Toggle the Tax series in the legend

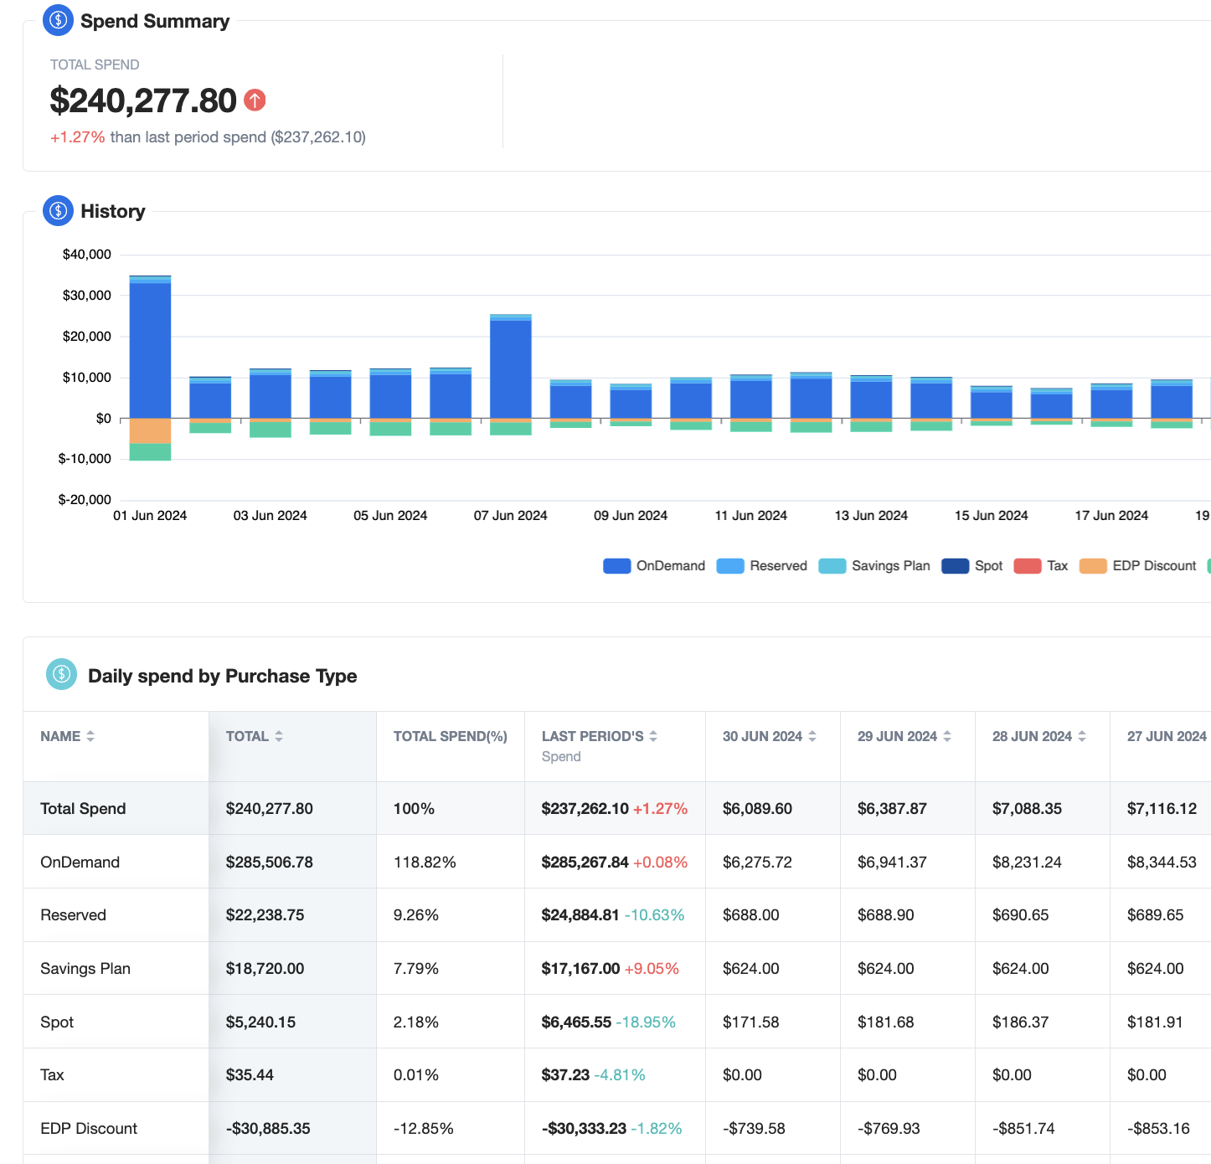tap(1041, 566)
